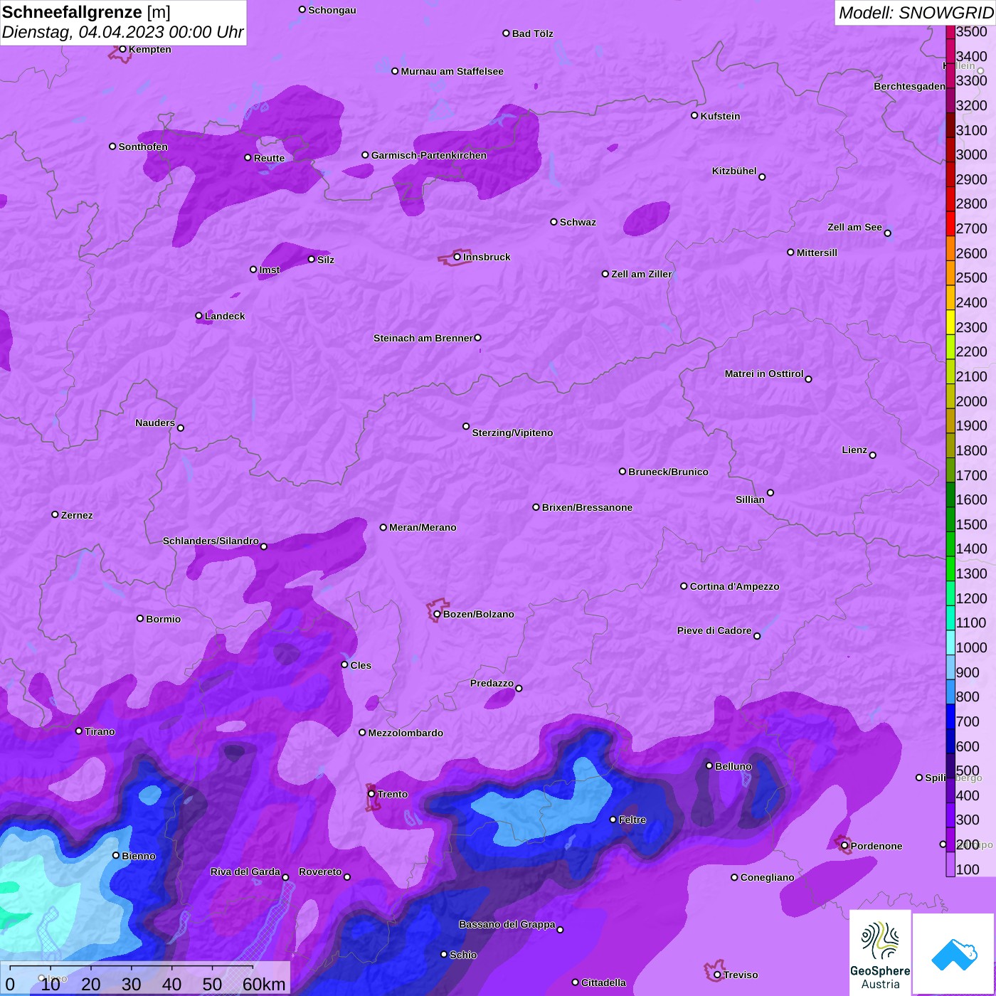This screenshot has height=996, width=996.
Task: Click the "Murnau am Staffelsee" label
Action: (452, 71)
